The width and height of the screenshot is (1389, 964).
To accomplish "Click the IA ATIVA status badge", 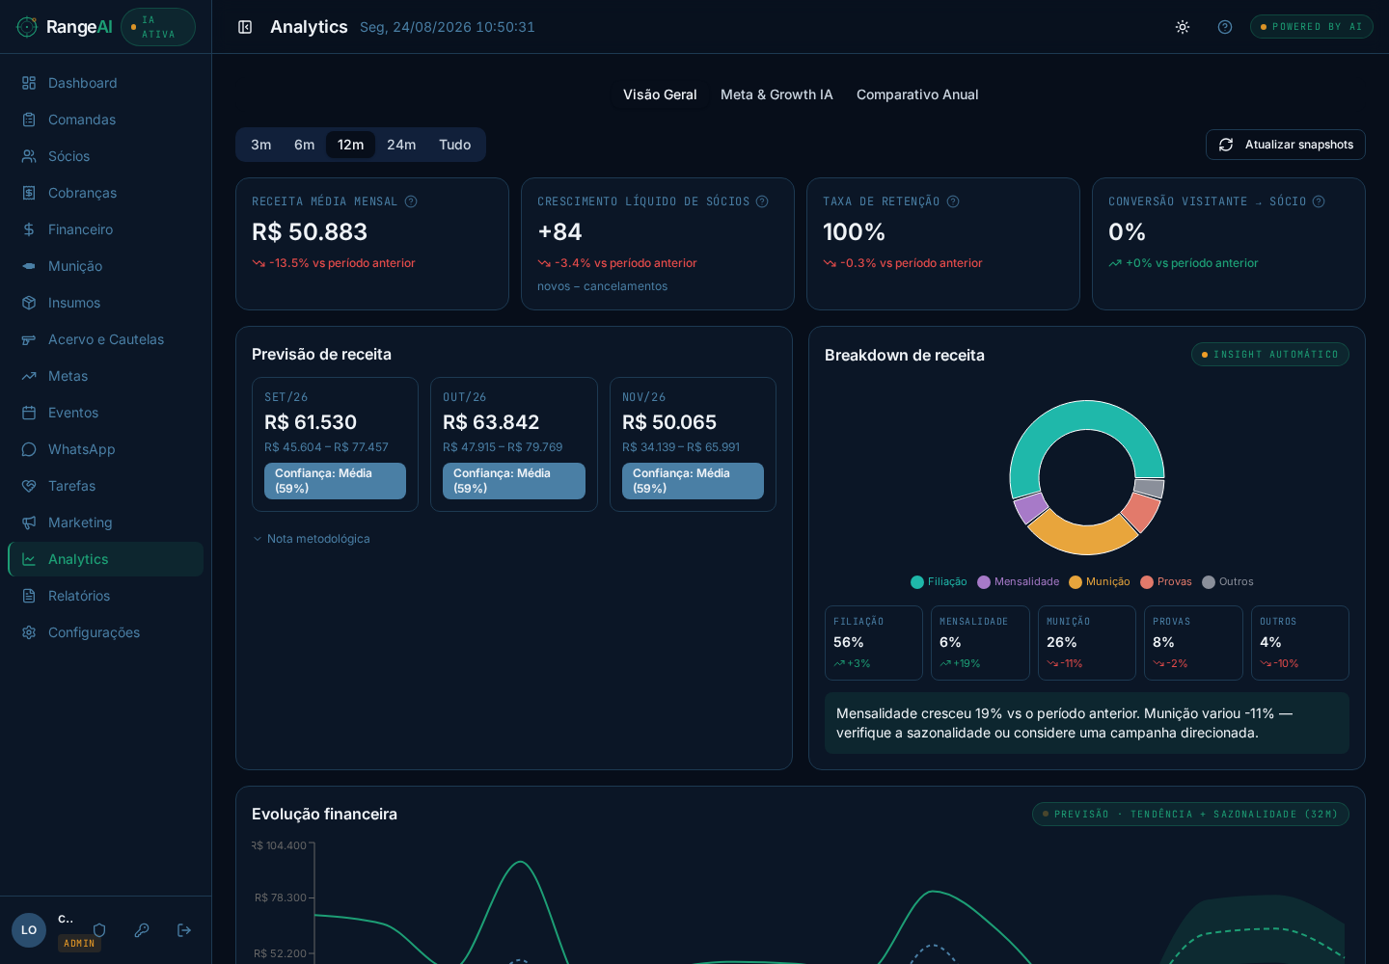I will click(158, 27).
